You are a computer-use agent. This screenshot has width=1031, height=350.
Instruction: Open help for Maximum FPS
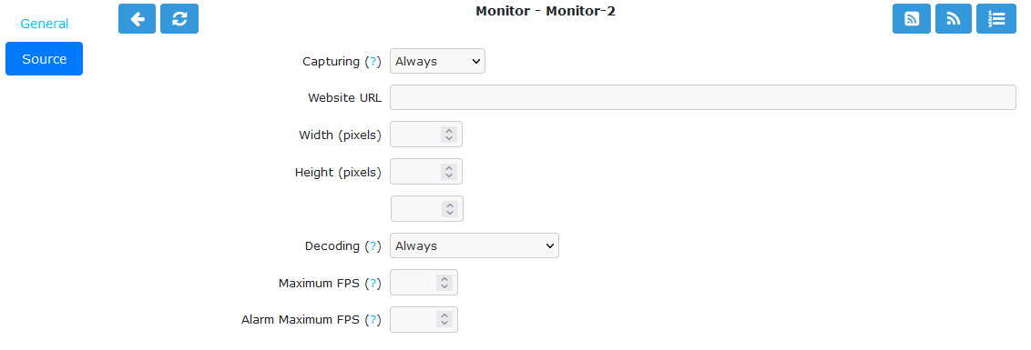[373, 283]
